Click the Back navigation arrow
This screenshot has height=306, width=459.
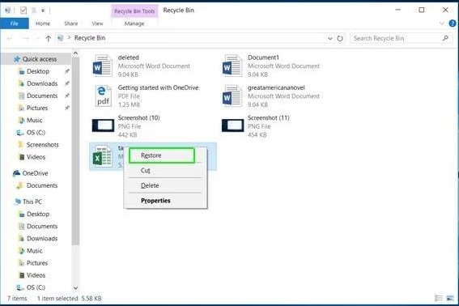tap(10, 38)
